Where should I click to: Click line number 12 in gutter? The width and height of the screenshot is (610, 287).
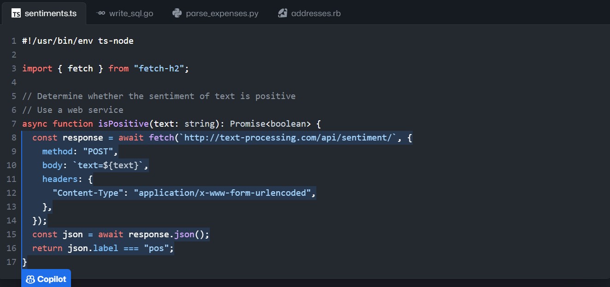[x=12, y=193]
